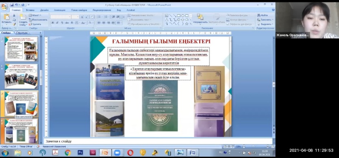Select the Format Painter brush icon
Viewport: 339px width, 158px height.
pyautogui.click(x=14, y=24)
